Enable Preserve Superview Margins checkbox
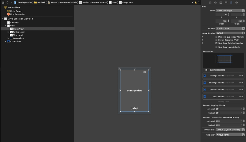This screenshot has width=246, height=142. pyautogui.click(x=216, y=37)
